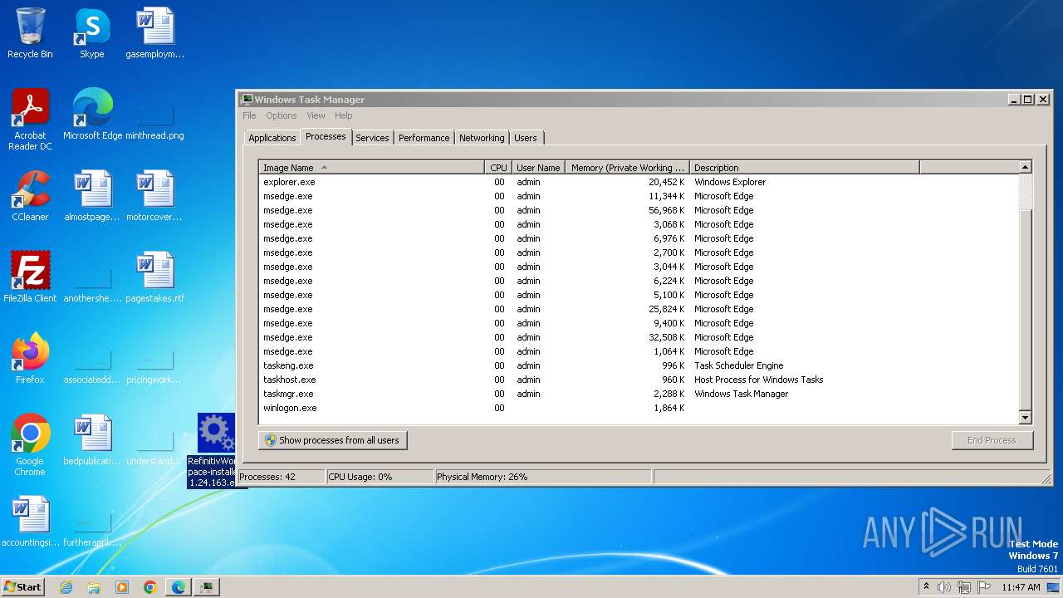Click the taskbar clock showing 11:47 AM
1063x598 pixels.
coord(1021,587)
